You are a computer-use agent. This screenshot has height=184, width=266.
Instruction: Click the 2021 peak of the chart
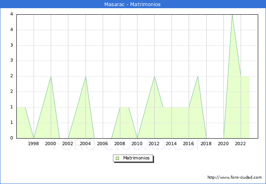232,15
